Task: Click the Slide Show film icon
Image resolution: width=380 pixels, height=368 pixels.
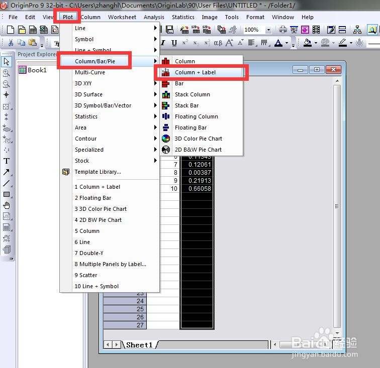Action: [x=316, y=30]
